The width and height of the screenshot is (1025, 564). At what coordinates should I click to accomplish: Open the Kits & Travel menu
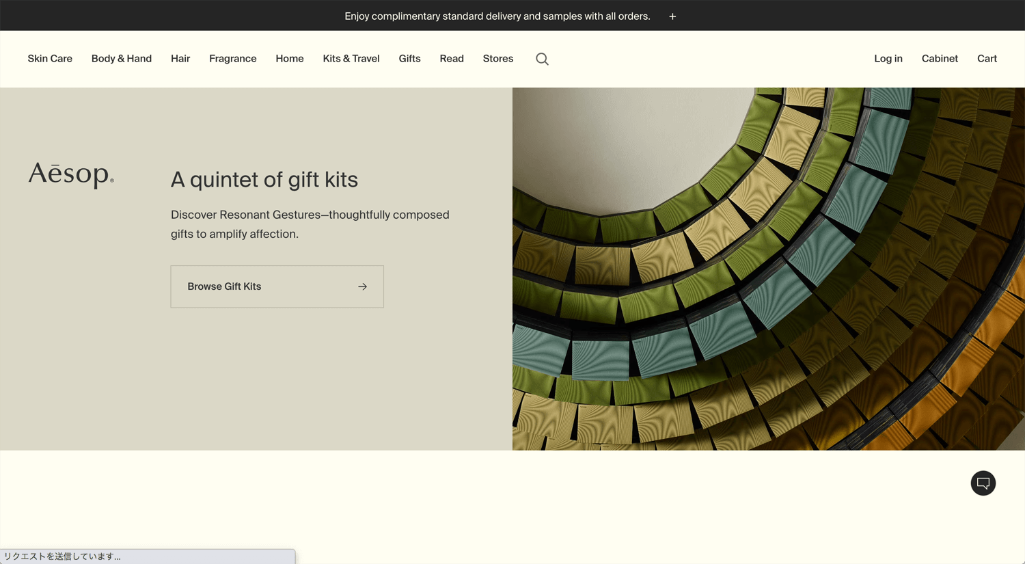[351, 59]
